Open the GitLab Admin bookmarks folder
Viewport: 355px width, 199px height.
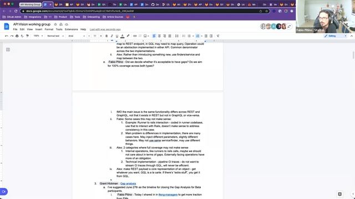point(12,17)
